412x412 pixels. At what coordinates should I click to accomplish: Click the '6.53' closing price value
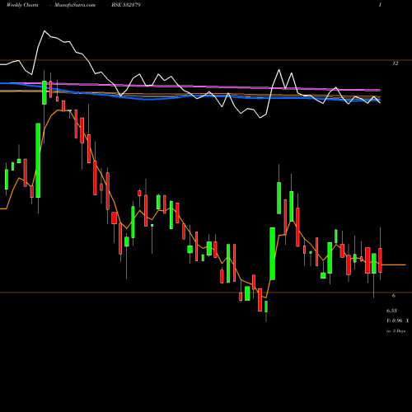point(391,311)
